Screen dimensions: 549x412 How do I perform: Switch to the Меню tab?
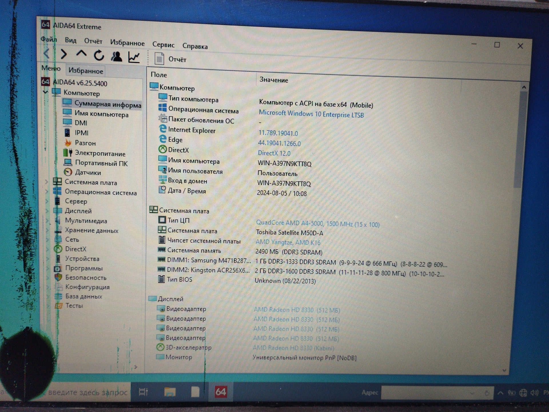point(51,68)
